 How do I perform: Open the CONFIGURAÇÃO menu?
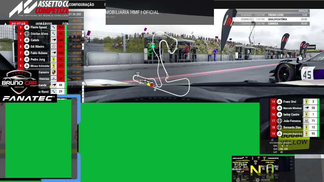point(81,5)
